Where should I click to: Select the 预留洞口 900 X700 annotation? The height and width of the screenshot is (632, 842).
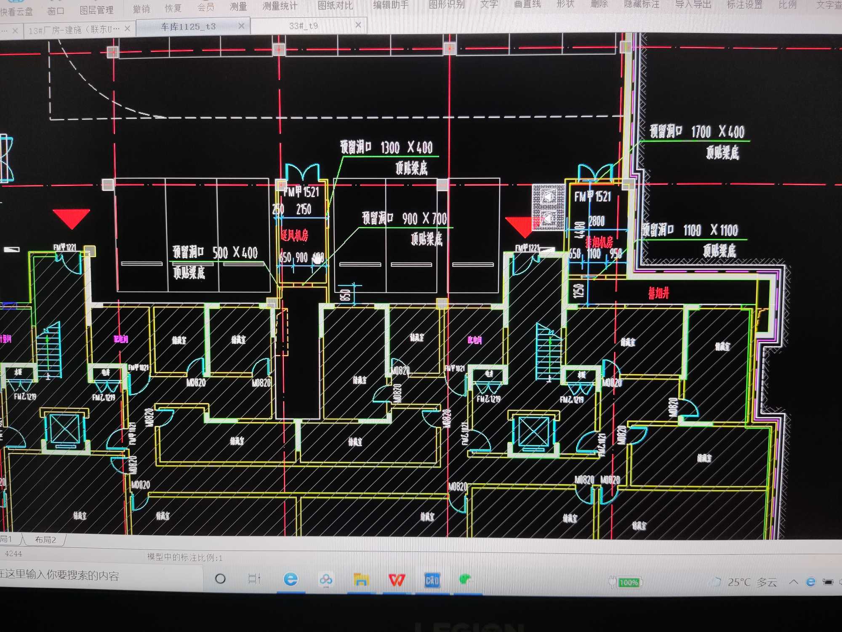point(405,218)
